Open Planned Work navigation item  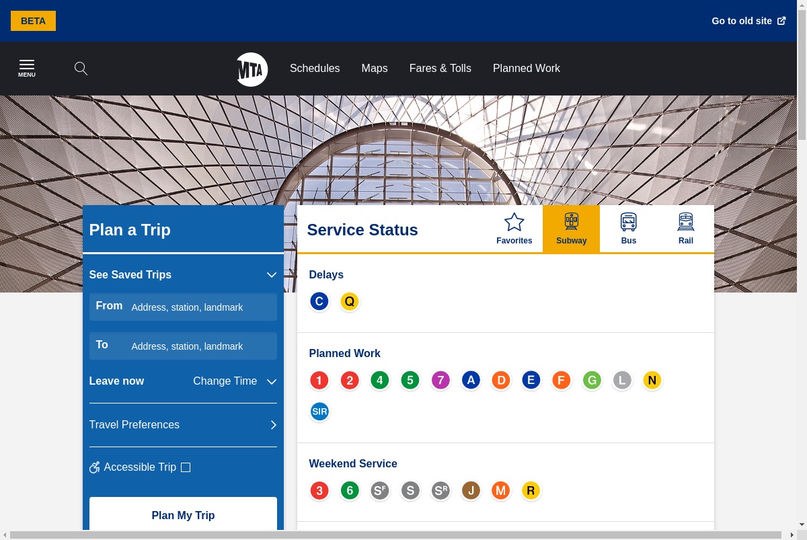(x=527, y=68)
